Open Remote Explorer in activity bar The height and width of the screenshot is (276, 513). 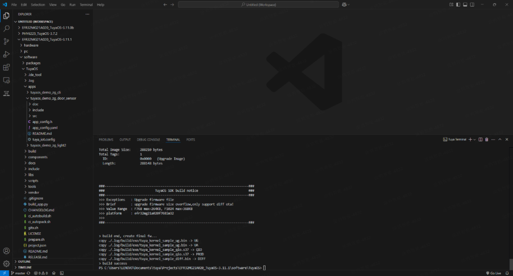6,80
